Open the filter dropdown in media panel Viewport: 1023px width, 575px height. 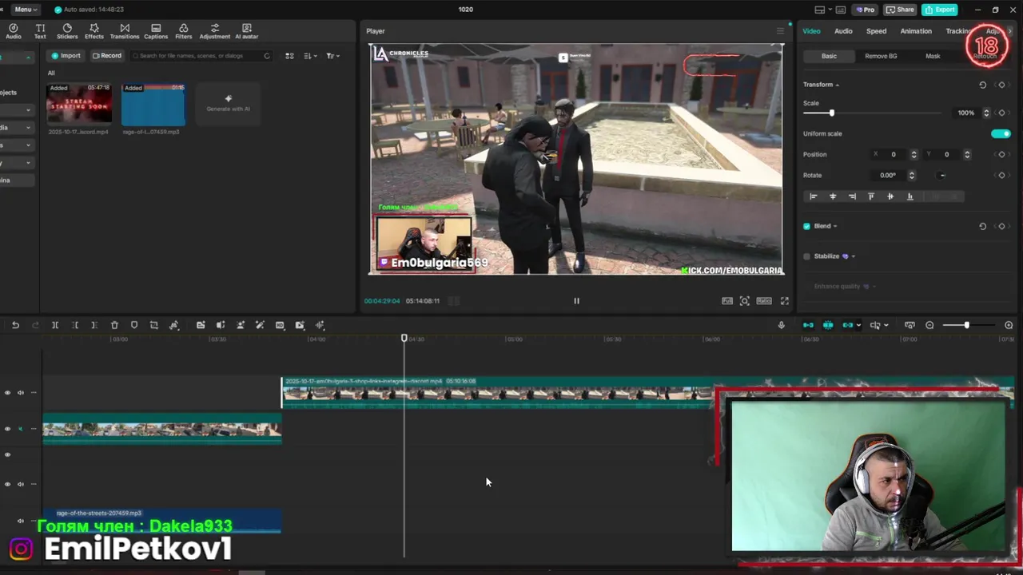pos(332,56)
